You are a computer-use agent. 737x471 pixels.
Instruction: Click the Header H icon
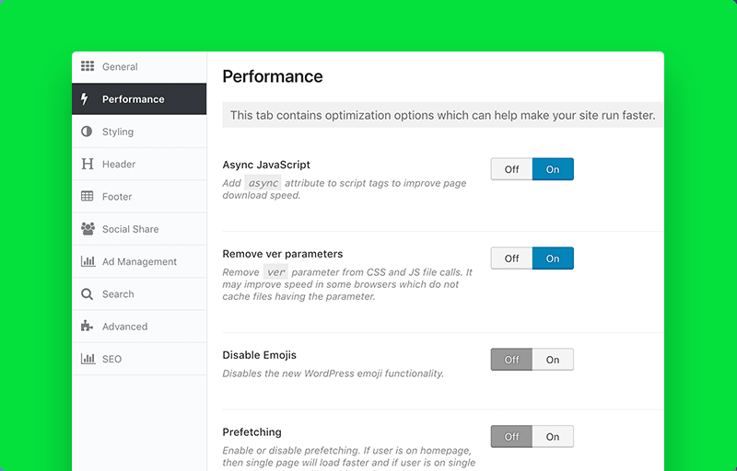point(88,164)
